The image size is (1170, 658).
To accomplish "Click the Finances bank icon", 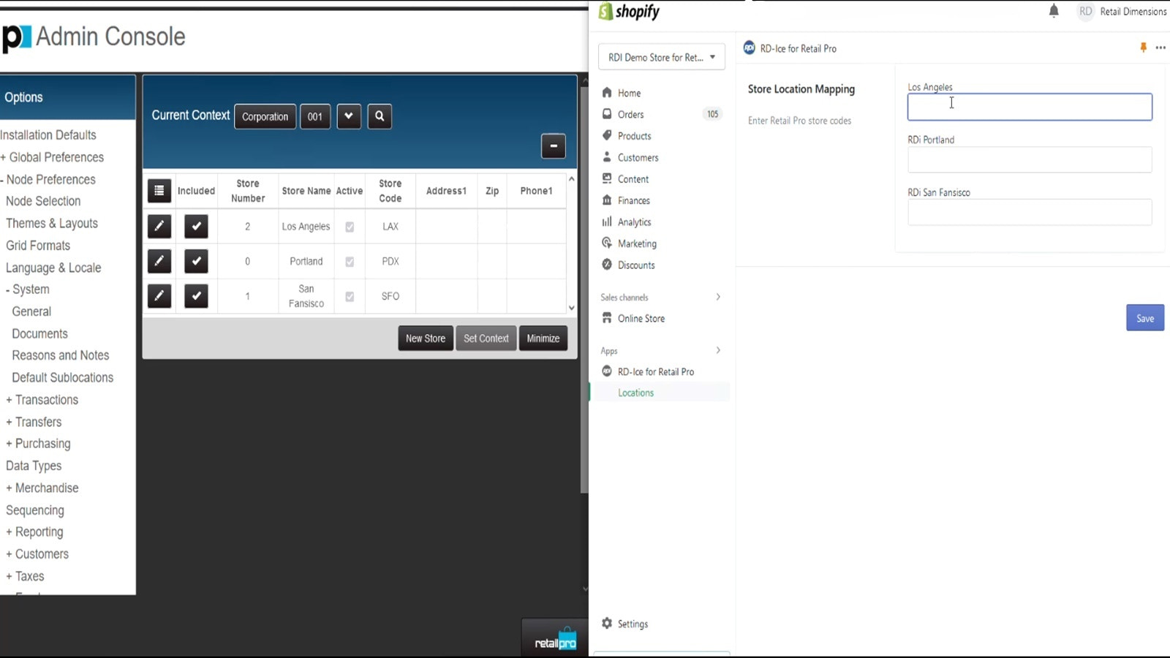I will 607,200.
